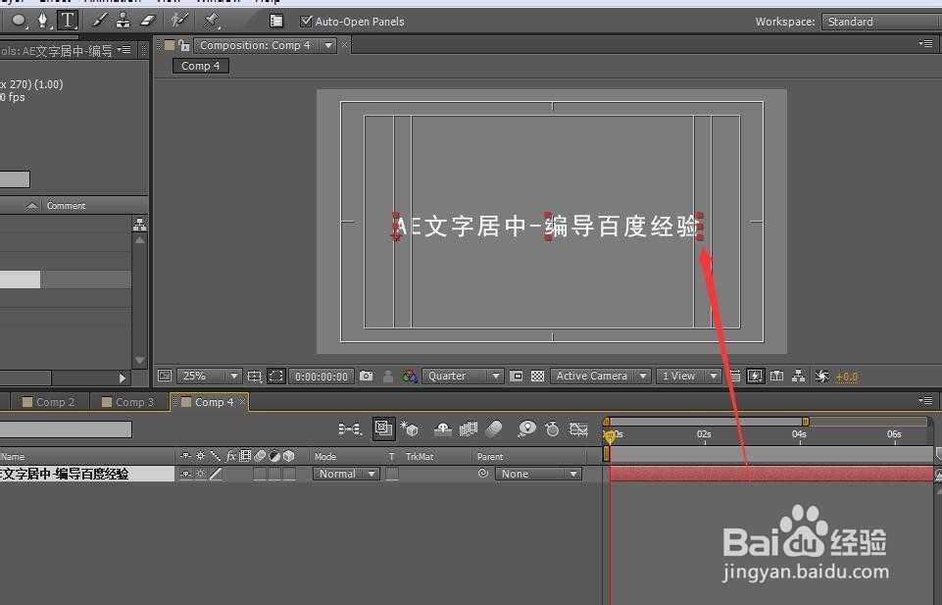942x605 pixels.
Task: Toggle the Region of Interest button
Action: (x=516, y=377)
